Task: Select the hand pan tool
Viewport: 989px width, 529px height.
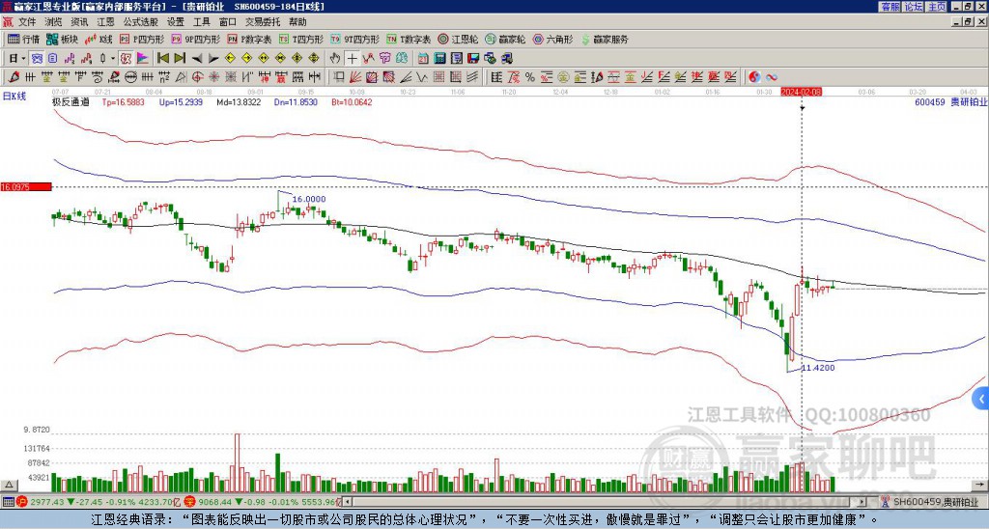Action: pos(335,58)
